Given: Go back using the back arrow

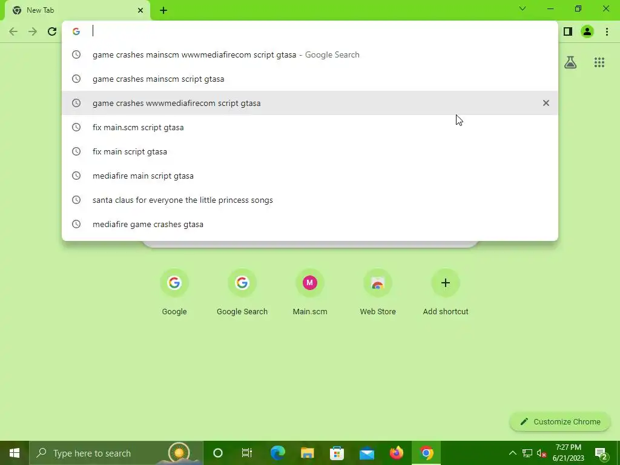Looking at the screenshot, I should (13, 31).
